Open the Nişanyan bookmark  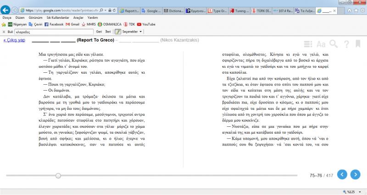17,24
